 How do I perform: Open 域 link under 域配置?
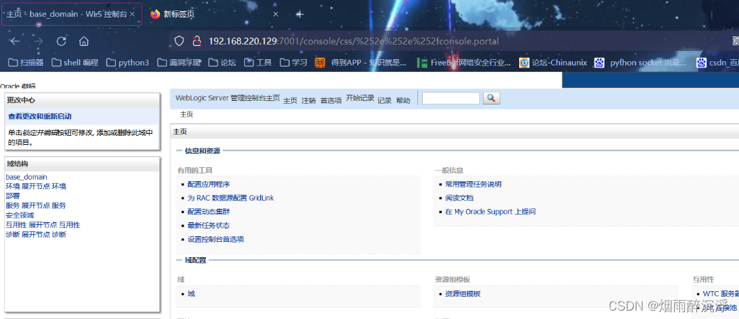click(x=191, y=294)
